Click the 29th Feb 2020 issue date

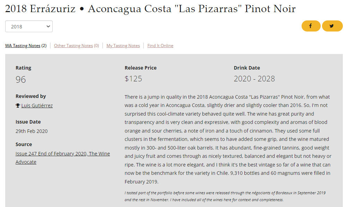click(x=32, y=131)
